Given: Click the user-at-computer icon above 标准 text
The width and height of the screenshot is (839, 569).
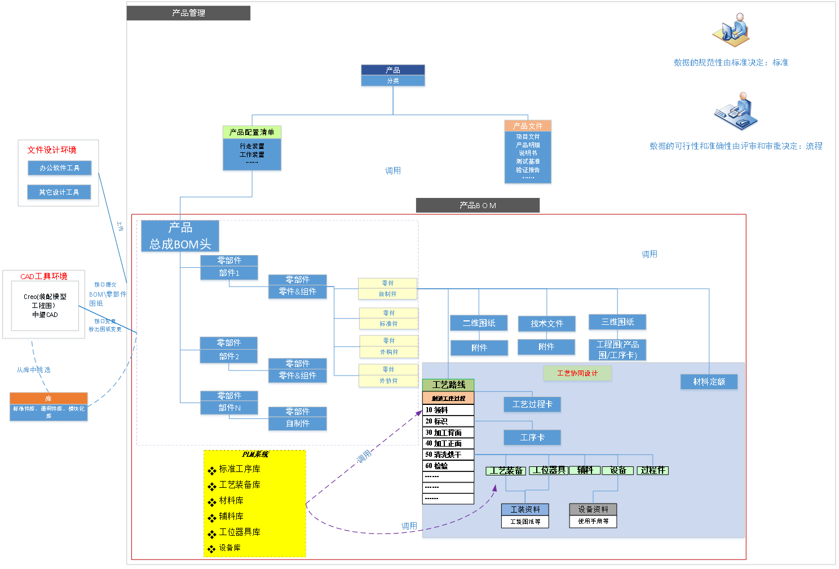Looking at the screenshot, I should 731,30.
